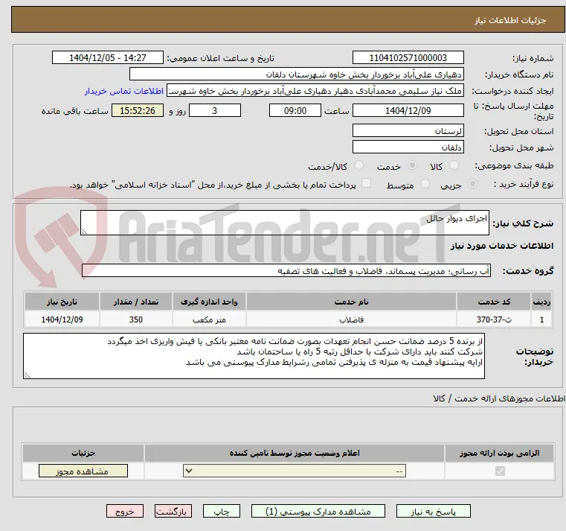
Task: Click the general description textarea اجرای دیوار حائل
Action: pos(284,223)
